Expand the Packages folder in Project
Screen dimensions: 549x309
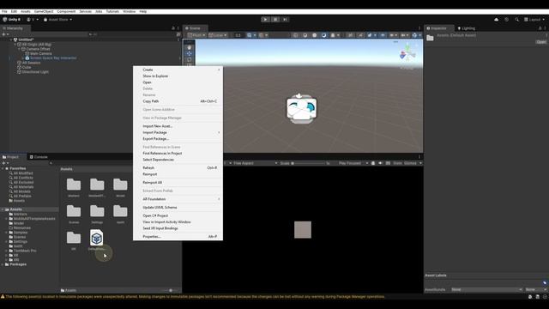click(x=3, y=264)
